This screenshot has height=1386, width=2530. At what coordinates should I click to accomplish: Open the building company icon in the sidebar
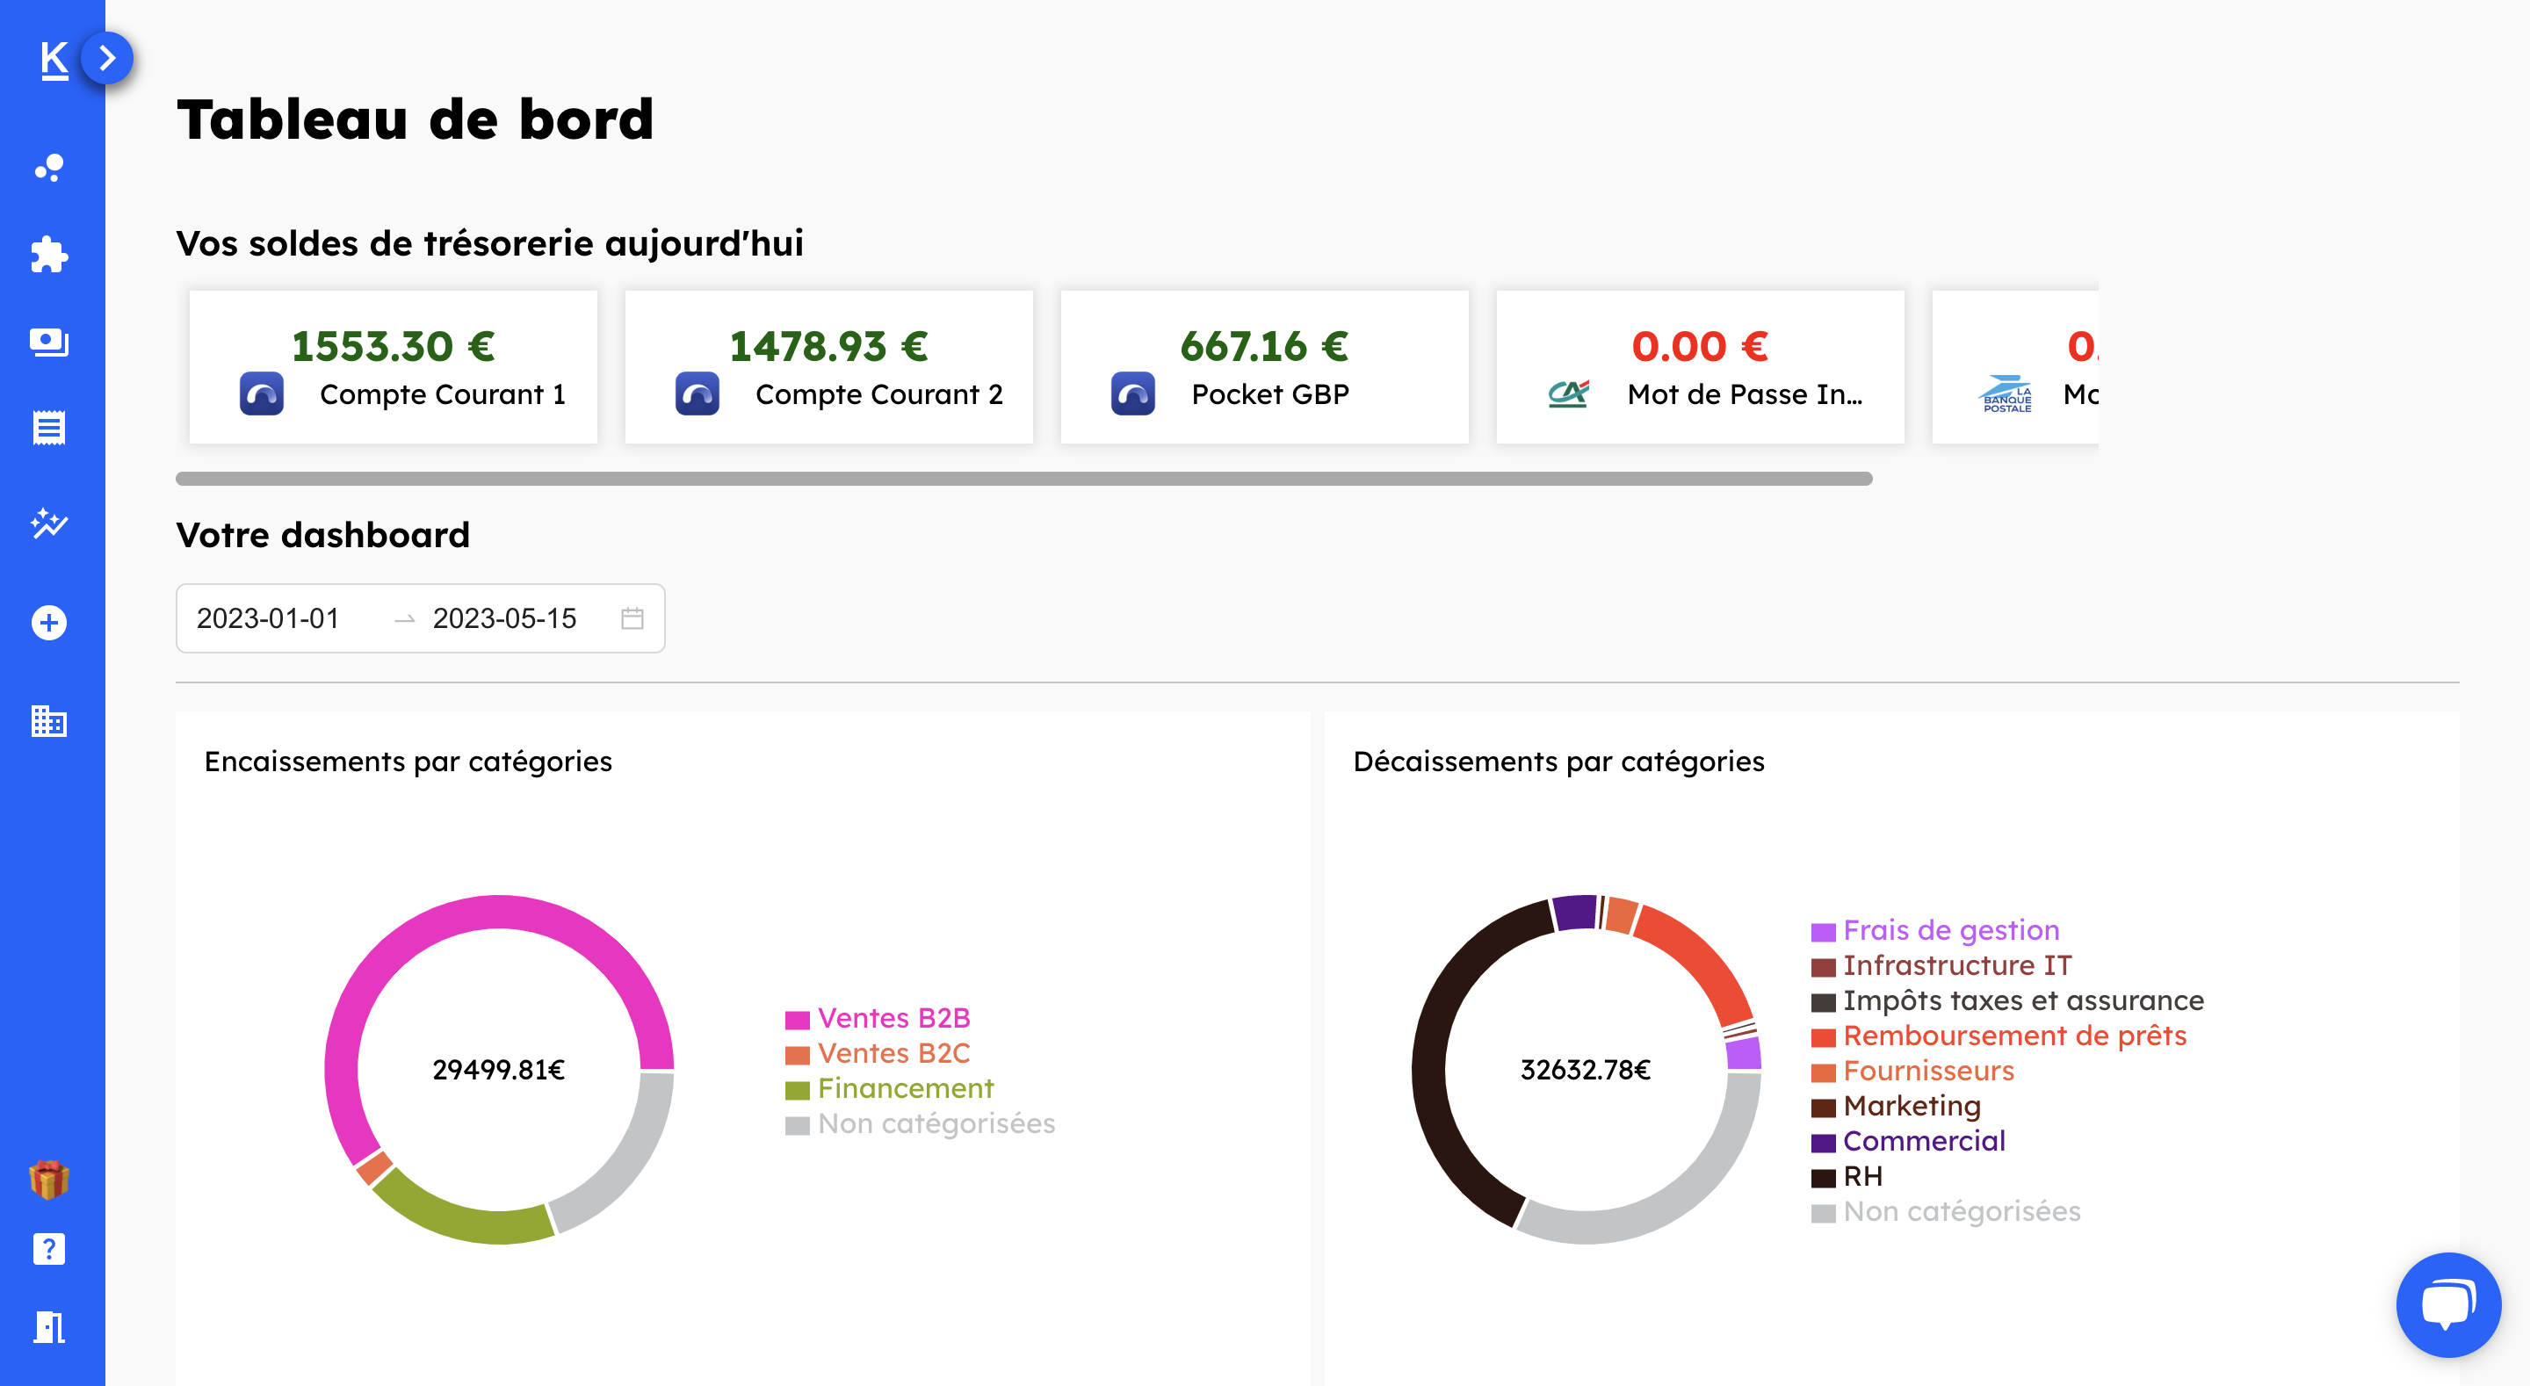click(x=49, y=721)
